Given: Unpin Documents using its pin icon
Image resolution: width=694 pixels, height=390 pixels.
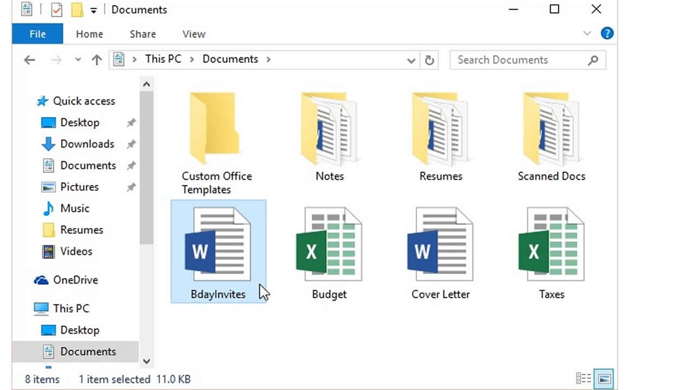Looking at the screenshot, I should tap(131, 166).
